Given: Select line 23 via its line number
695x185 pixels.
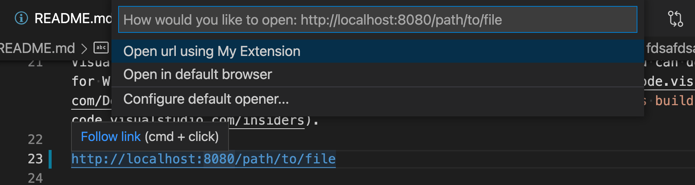Looking at the screenshot, I should (35, 159).
